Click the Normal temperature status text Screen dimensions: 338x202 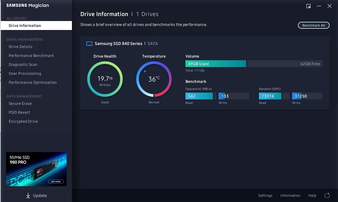[x=154, y=102]
